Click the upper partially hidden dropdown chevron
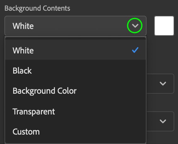Screen dimensions: 178x144 pos(163,84)
